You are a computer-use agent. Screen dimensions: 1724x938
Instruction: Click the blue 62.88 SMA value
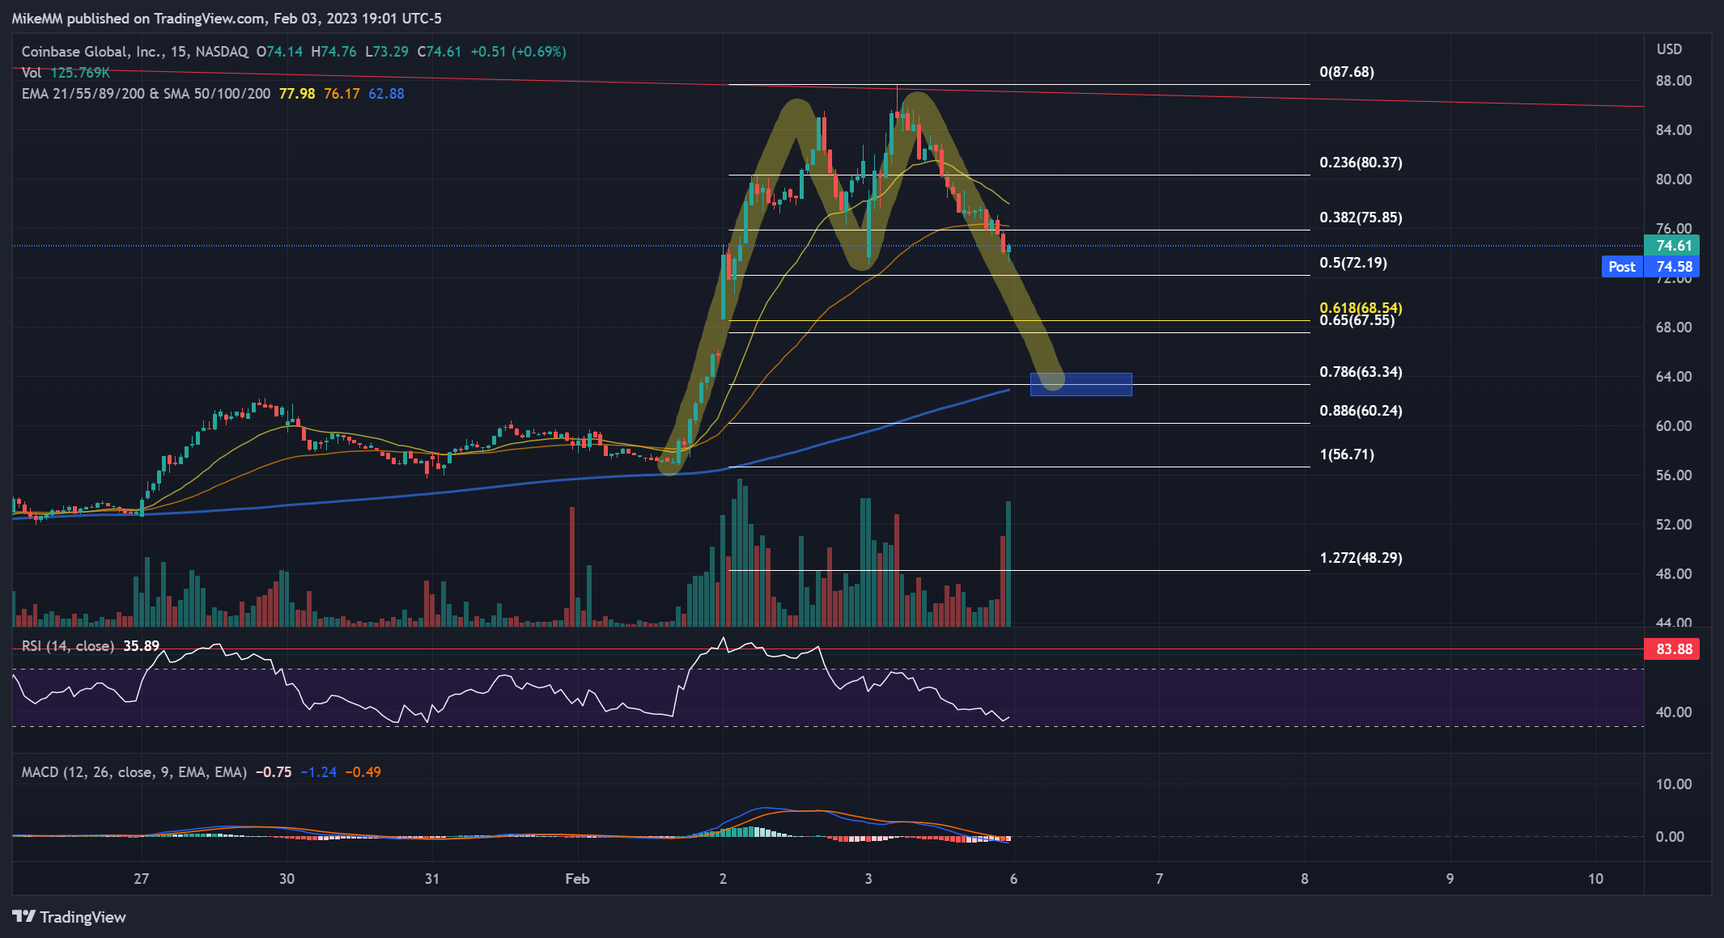pos(386,94)
